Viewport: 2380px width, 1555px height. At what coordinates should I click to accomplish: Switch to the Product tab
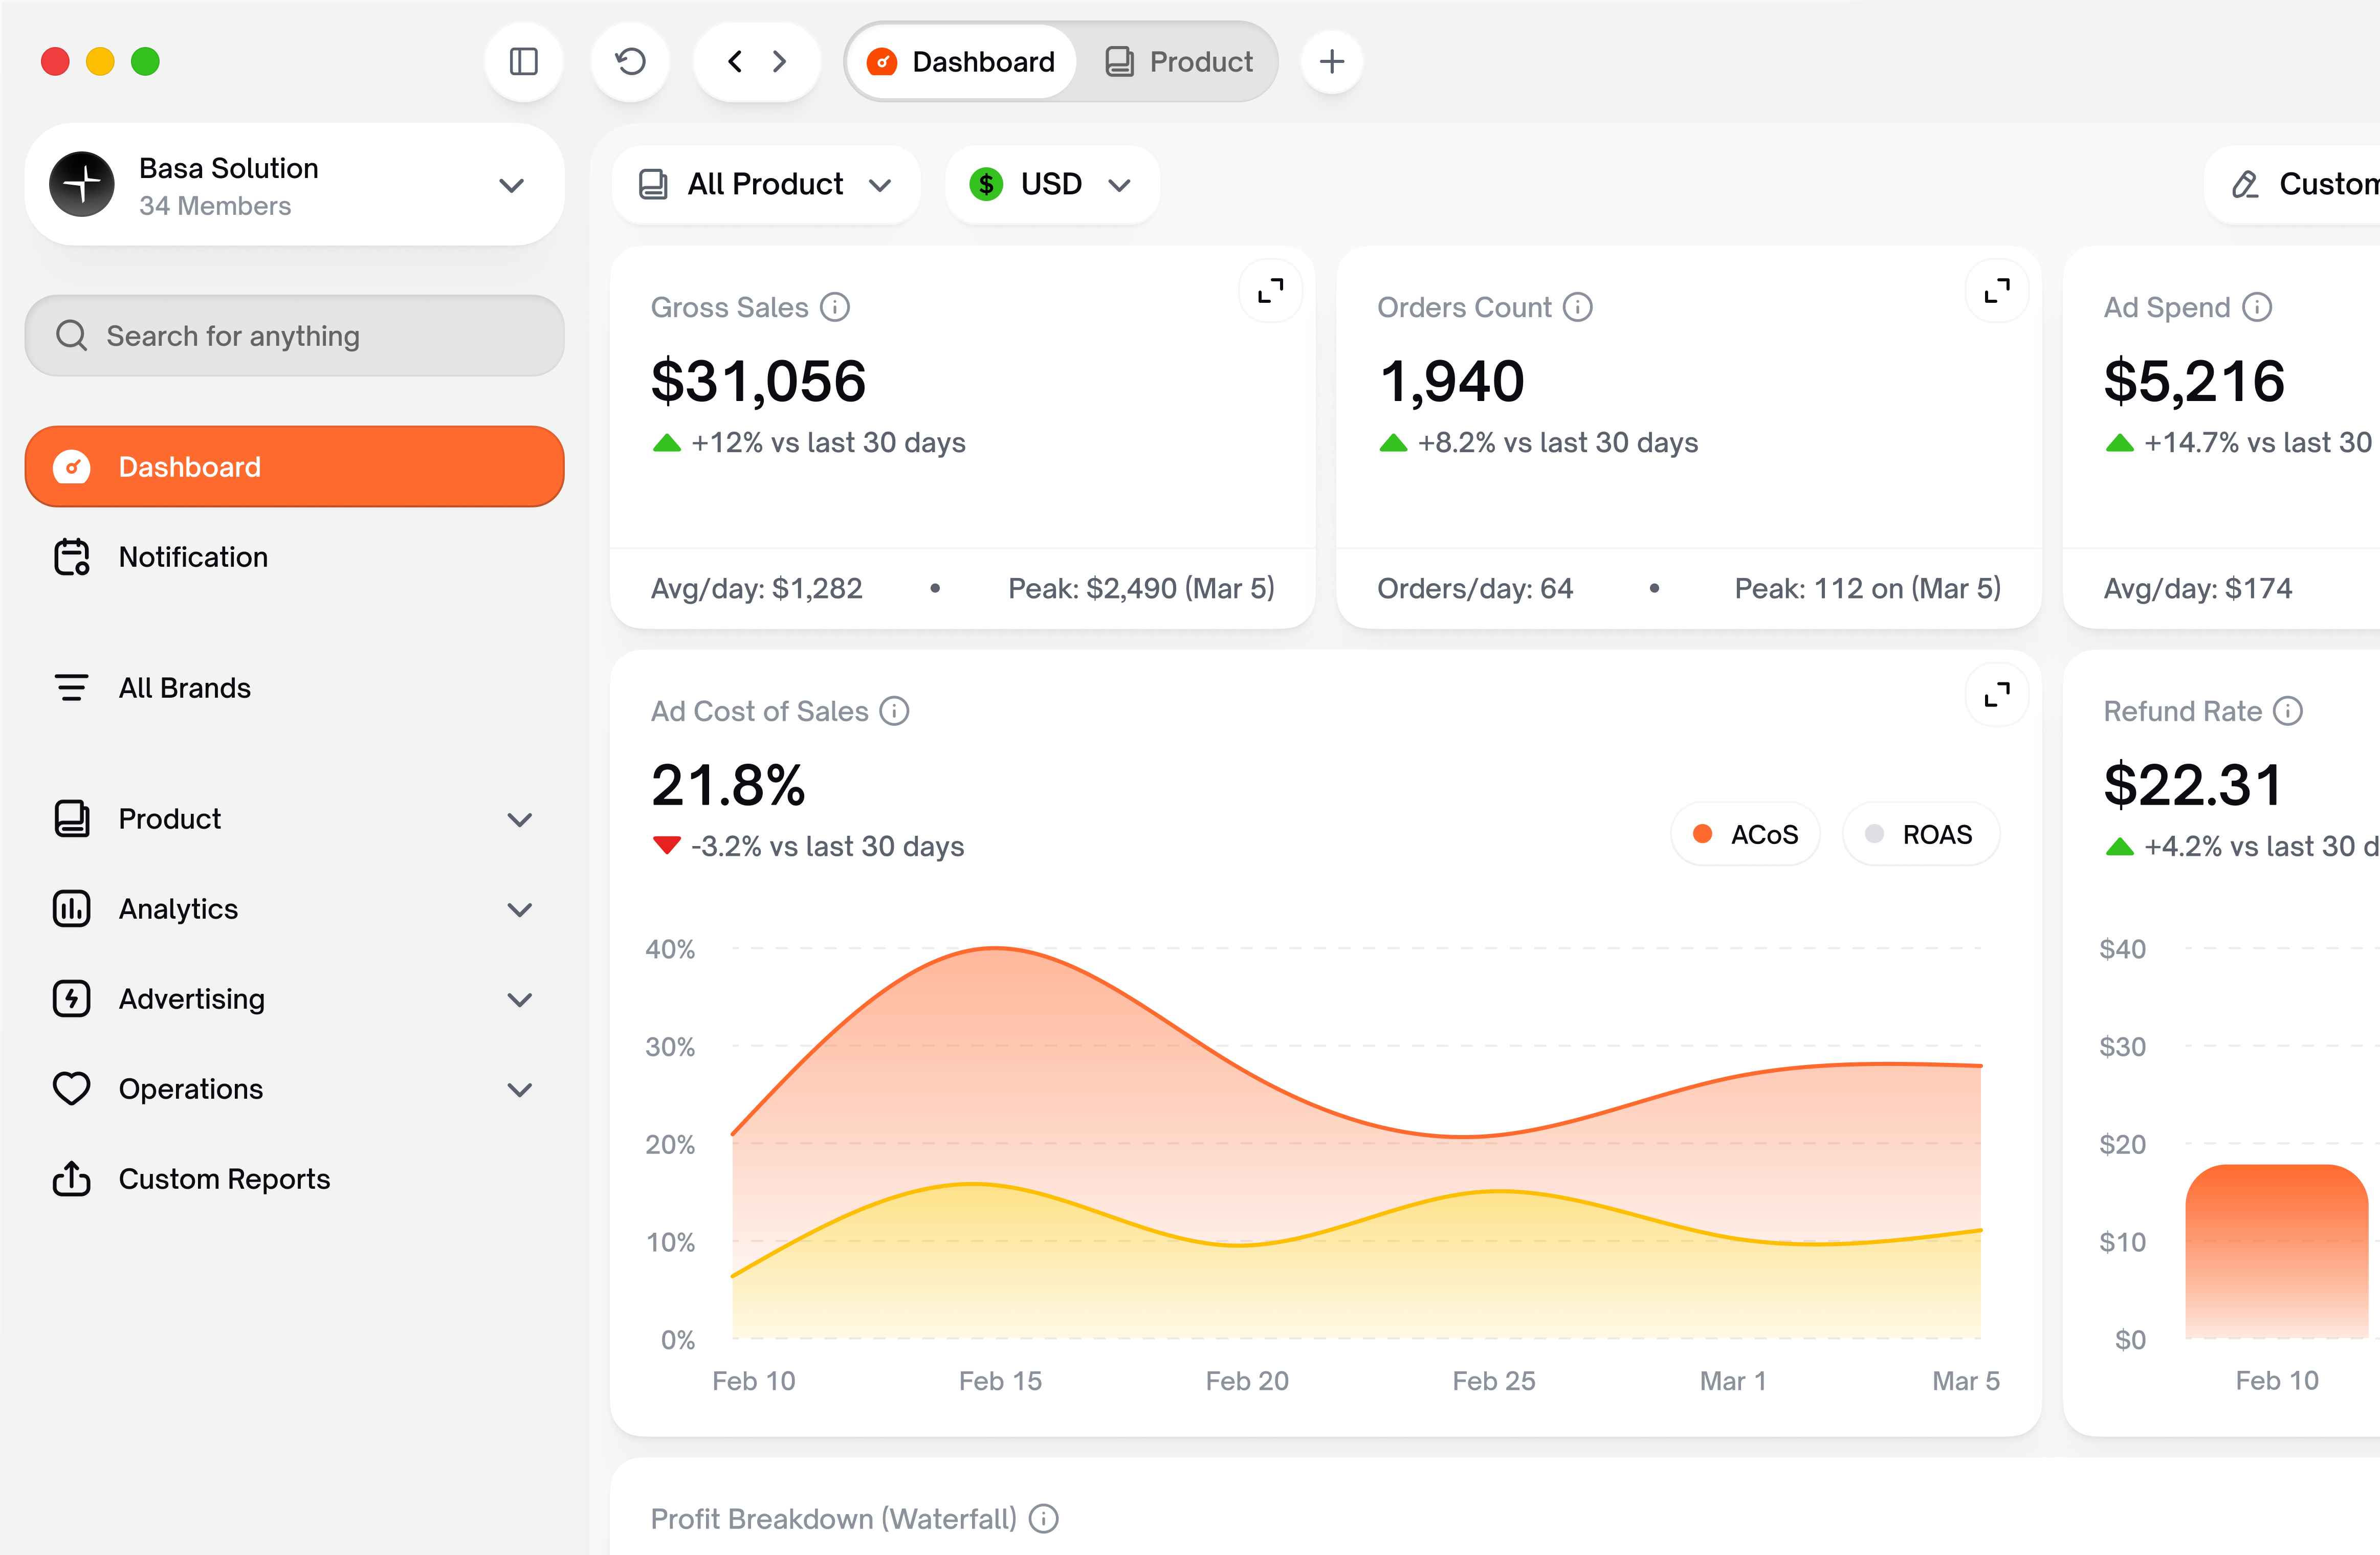tap(1179, 62)
